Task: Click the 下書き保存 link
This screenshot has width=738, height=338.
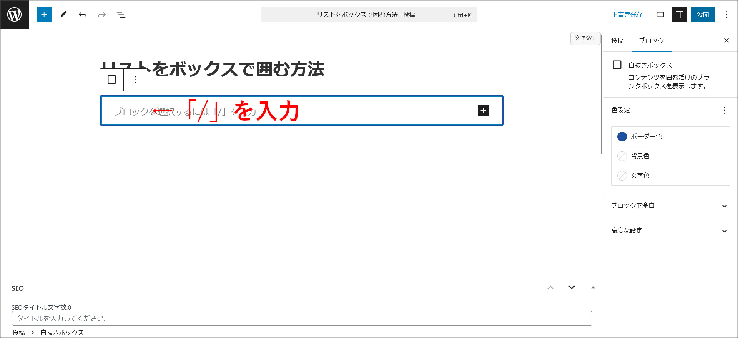Action: 627,14
